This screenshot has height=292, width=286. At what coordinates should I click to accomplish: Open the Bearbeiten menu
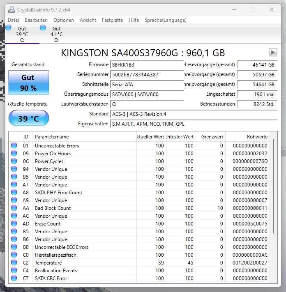[36, 20]
